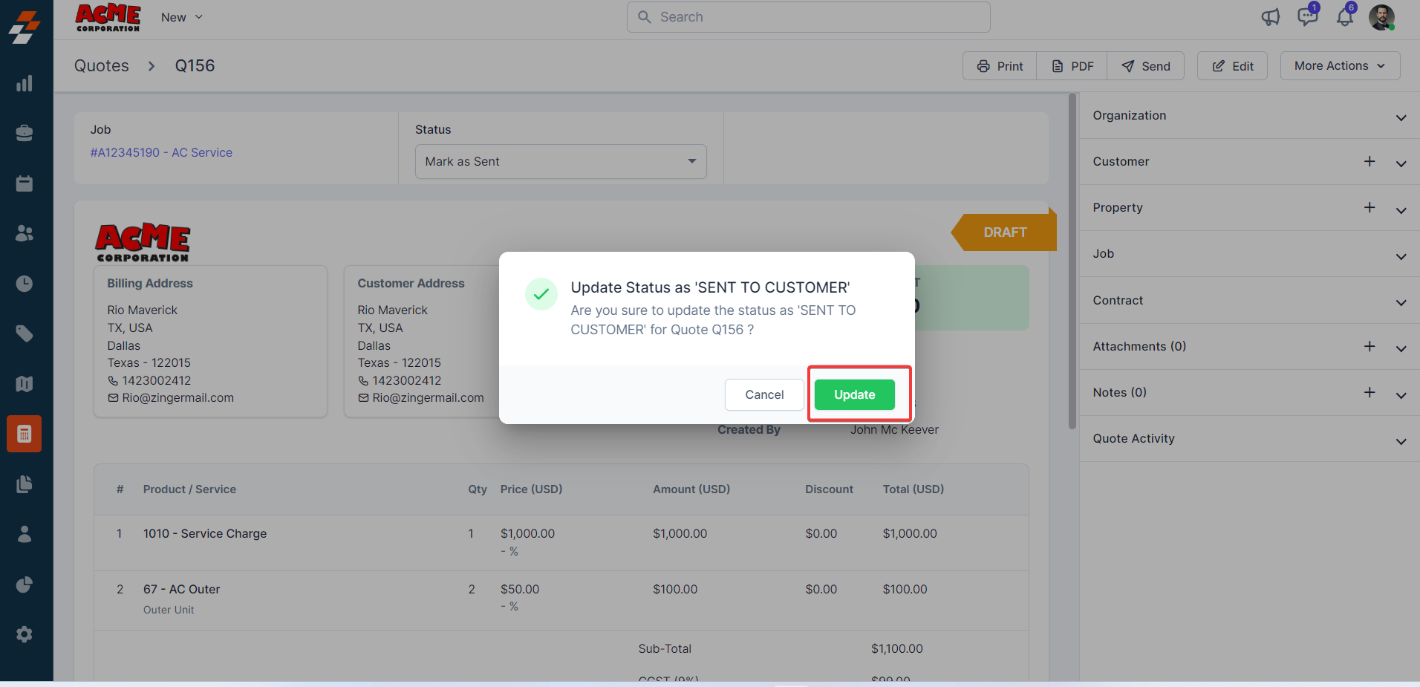1420x687 pixels.
Task: Select the highlighted calculator quotes icon in sidebar
Action: tap(25, 434)
